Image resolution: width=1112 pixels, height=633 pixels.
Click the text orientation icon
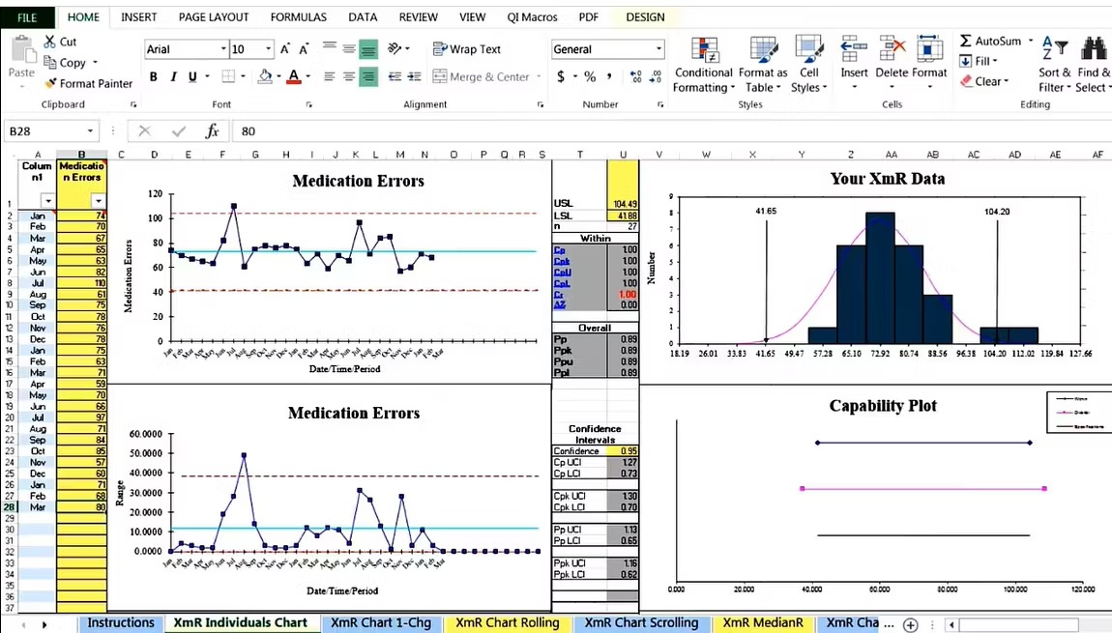click(395, 49)
